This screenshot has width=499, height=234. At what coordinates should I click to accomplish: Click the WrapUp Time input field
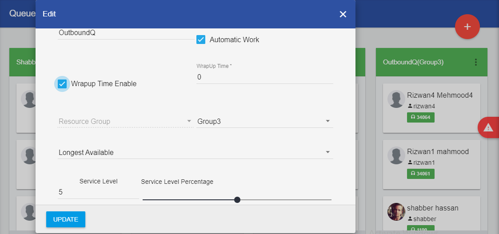tap(264, 77)
